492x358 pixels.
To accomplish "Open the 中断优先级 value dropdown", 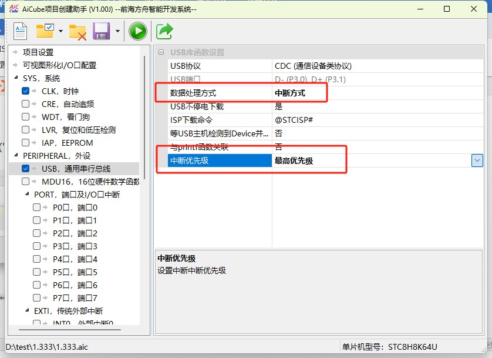I will (477, 161).
